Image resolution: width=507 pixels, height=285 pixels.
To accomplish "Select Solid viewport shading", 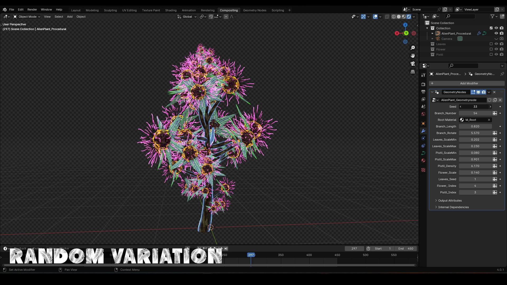I will coord(399,17).
